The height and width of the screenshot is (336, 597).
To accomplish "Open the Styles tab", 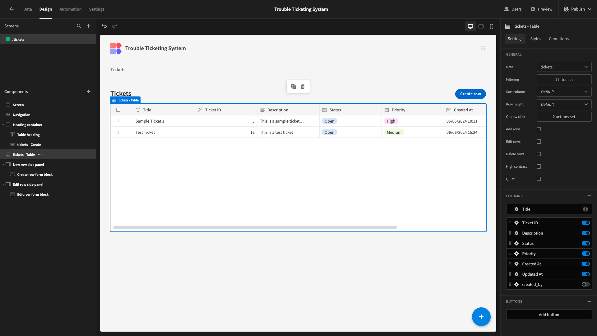I will (x=536, y=39).
